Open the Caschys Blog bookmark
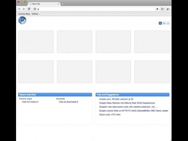Image resolution: width=188 pixels, height=141 pixels. [x=29, y=14]
